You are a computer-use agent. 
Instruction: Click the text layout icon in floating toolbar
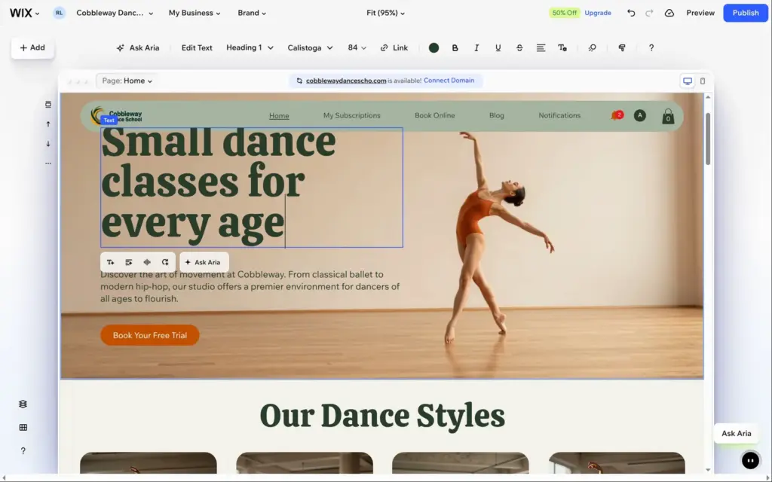128,262
